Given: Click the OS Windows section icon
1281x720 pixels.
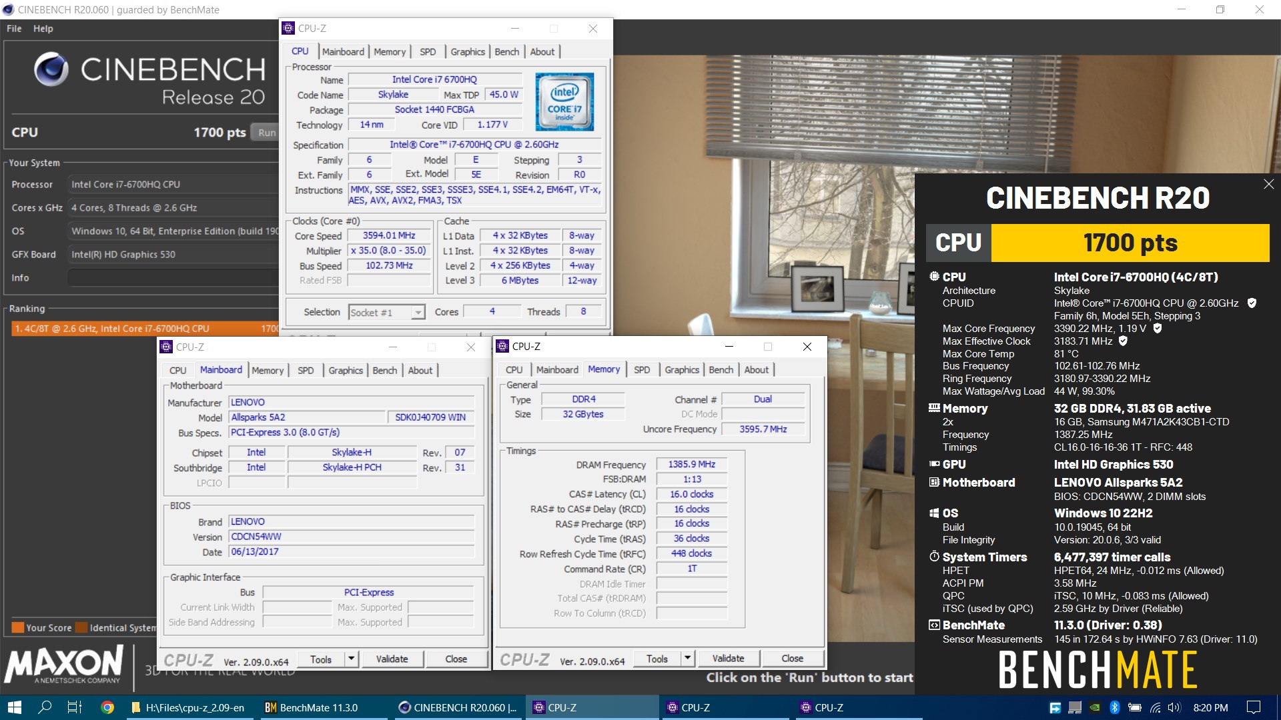Looking at the screenshot, I should [x=934, y=513].
